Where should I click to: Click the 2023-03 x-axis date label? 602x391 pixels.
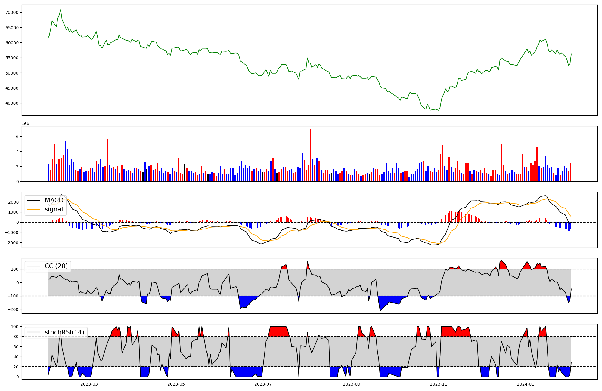click(89, 384)
